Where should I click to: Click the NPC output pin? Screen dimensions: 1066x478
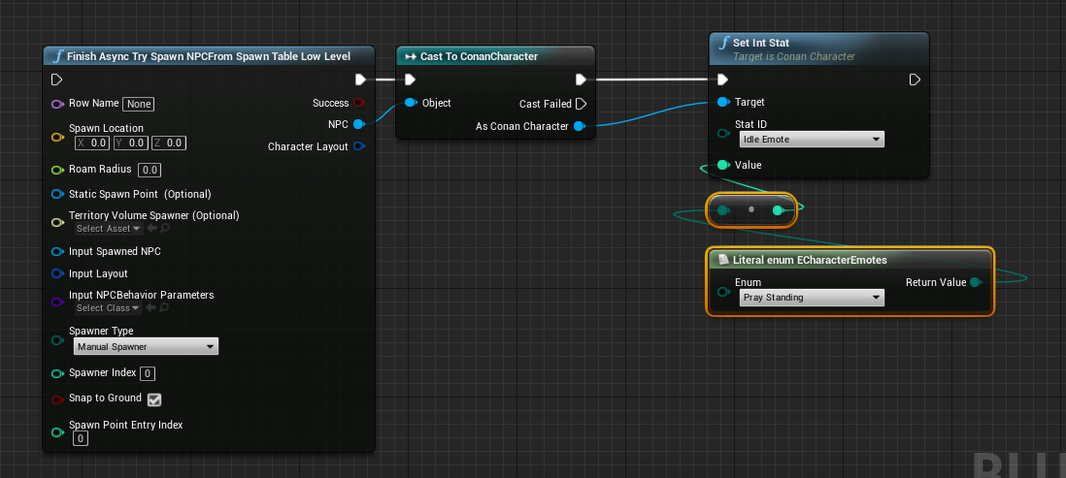[x=358, y=124]
